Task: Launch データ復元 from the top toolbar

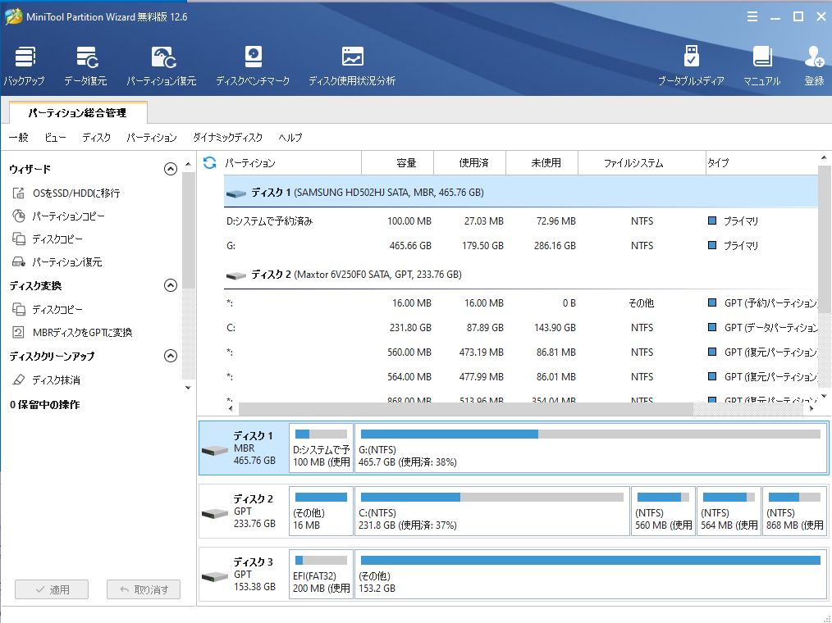Action: point(85,66)
